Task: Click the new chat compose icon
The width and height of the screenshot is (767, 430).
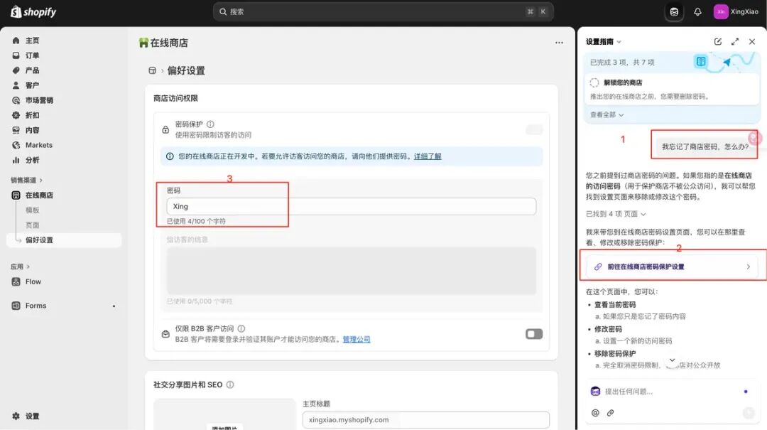Action: coord(718,42)
